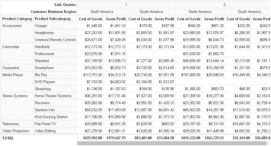Image resolution: width=271 pixels, height=147 pixels.
Task: Select the Camcorder category cell
Action: pos(17,54)
